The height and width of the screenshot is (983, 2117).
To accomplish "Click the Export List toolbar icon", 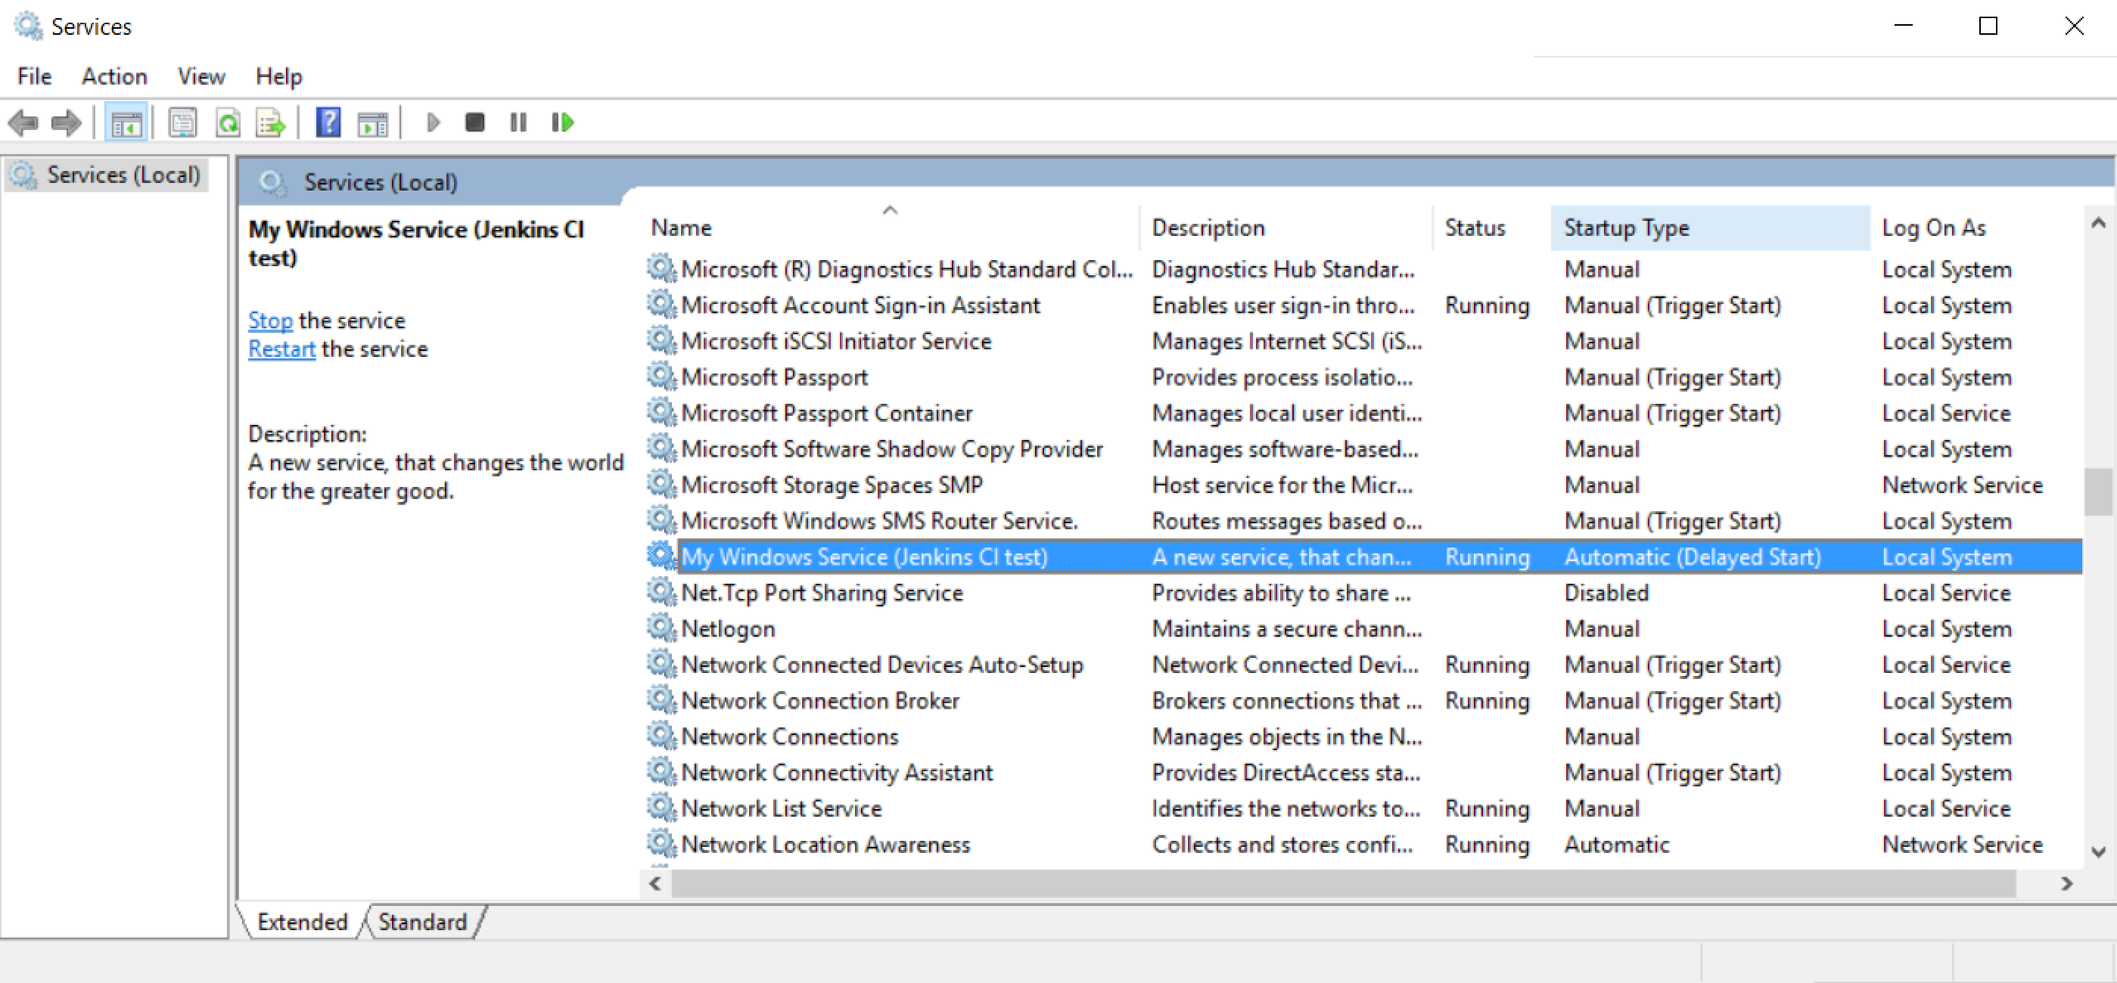I will 270,123.
